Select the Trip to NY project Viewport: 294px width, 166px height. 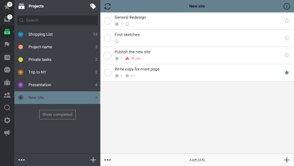click(x=57, y=72)
